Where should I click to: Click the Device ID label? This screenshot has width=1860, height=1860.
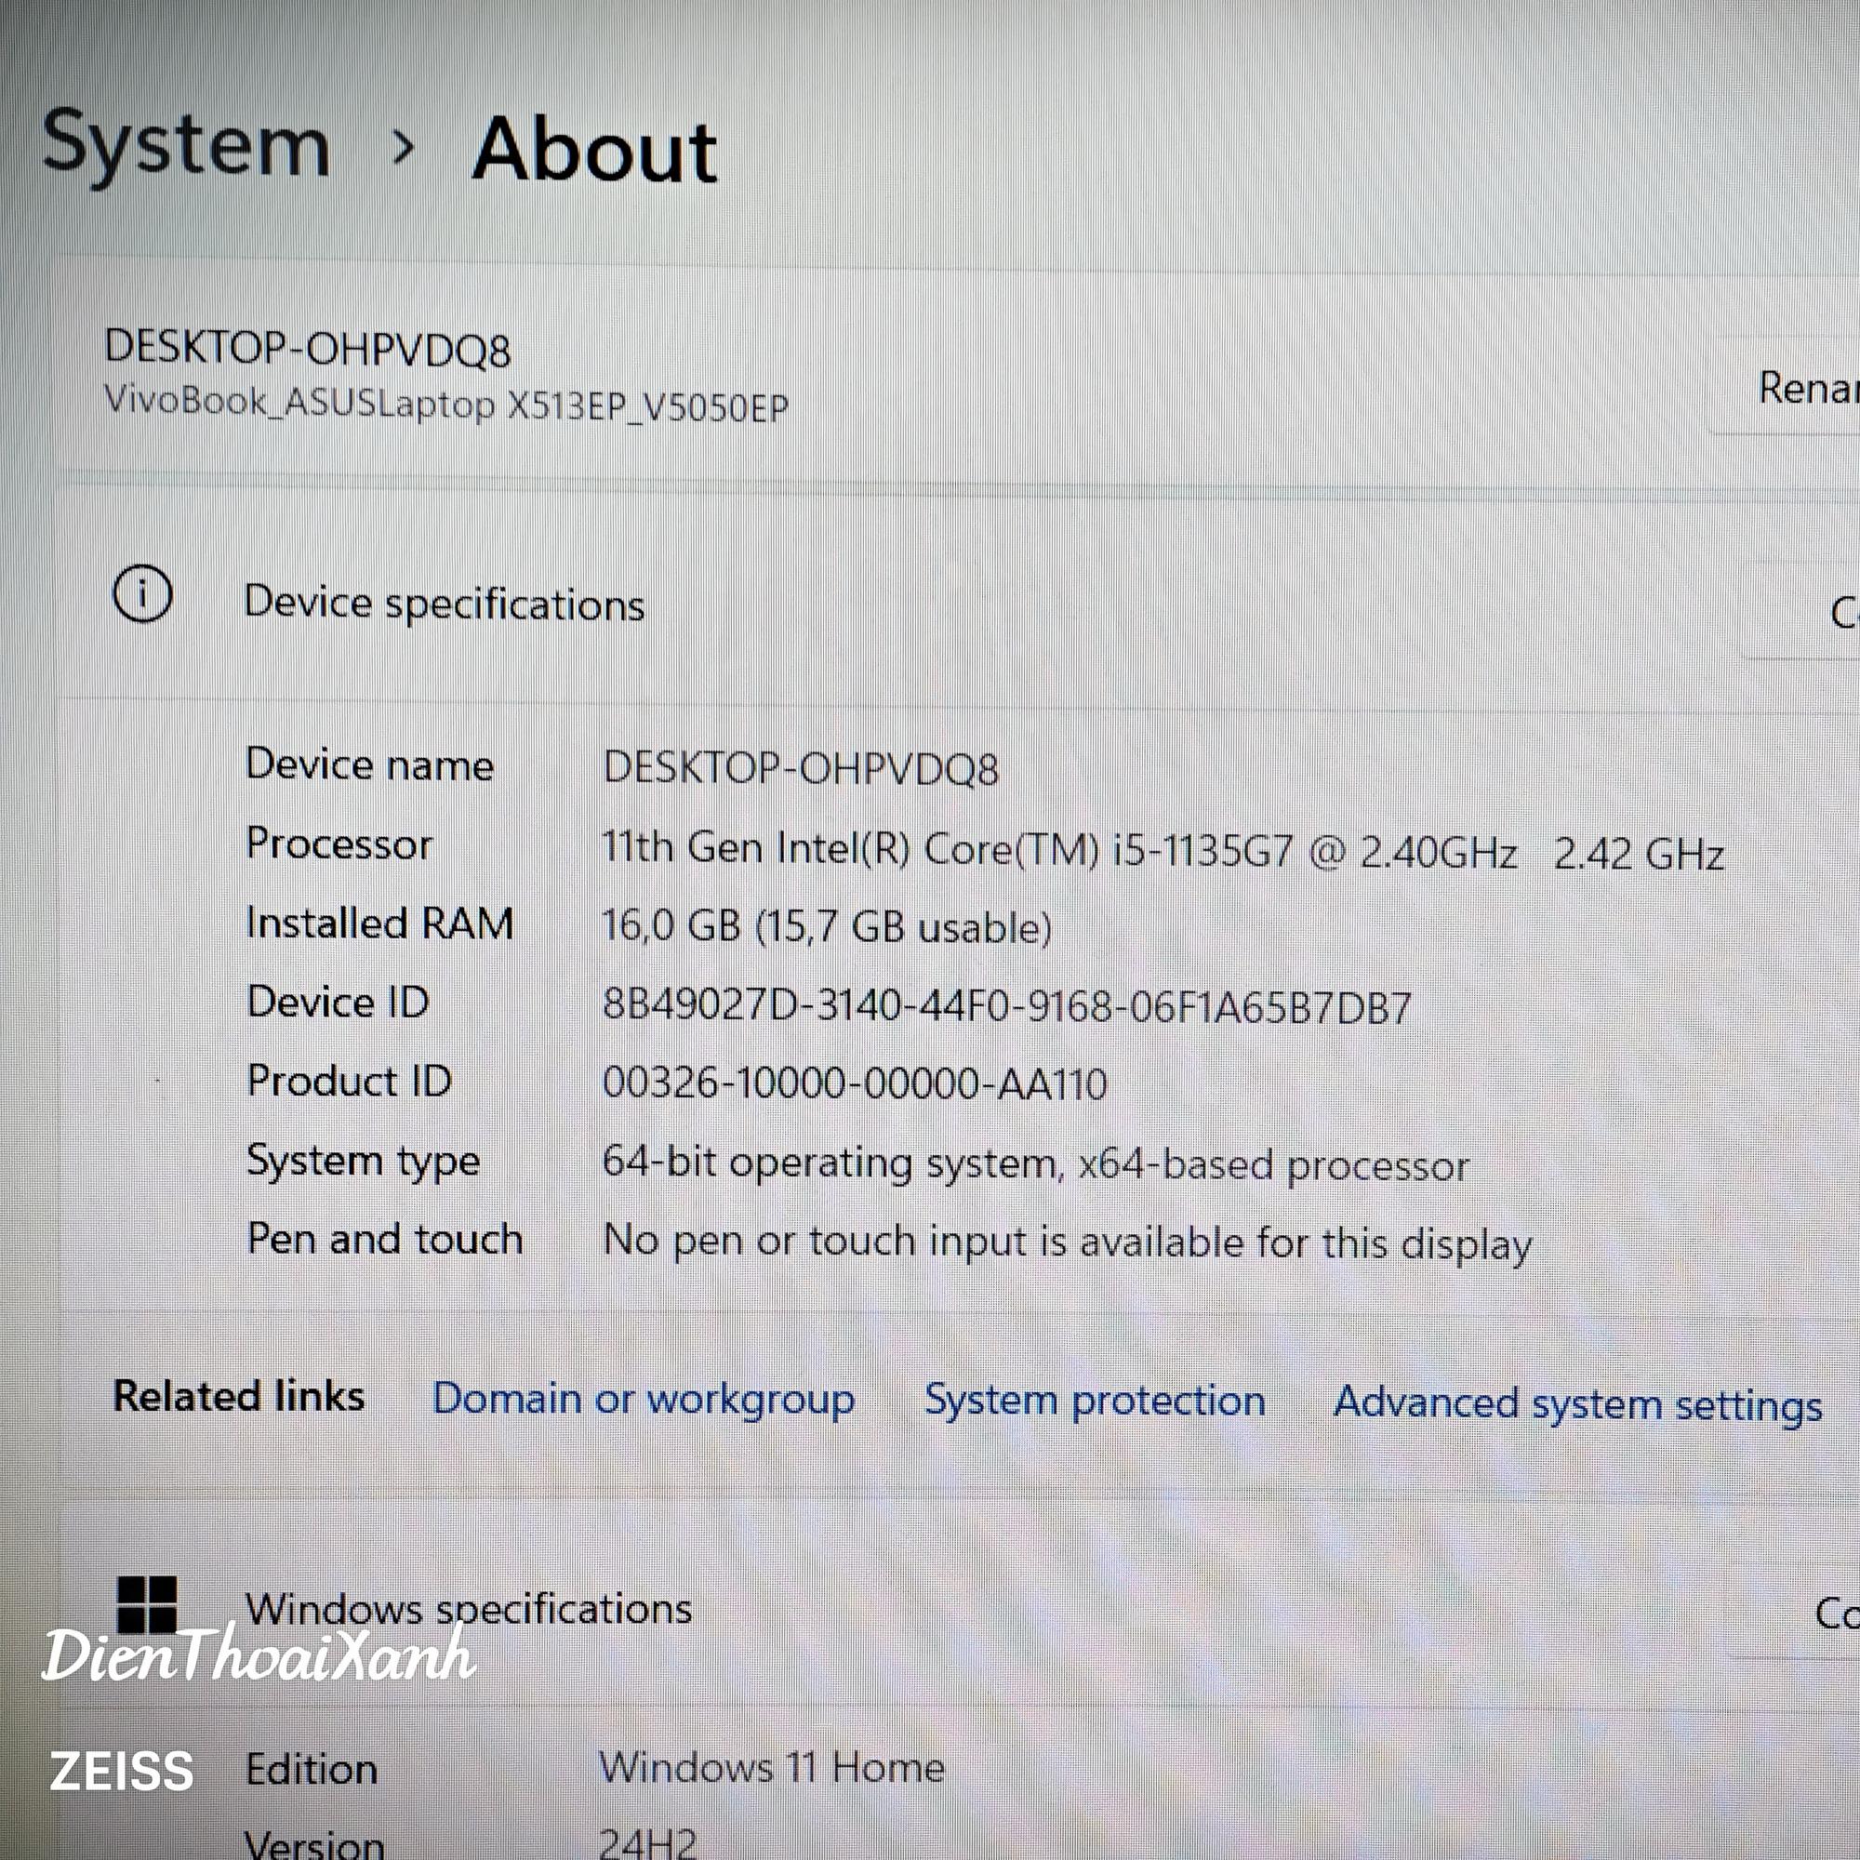click(338, 1003)
